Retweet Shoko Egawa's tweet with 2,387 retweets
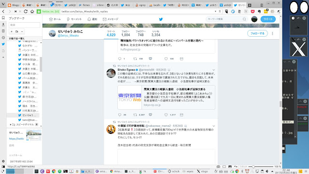309x174 pixels. tap(135, 115)
